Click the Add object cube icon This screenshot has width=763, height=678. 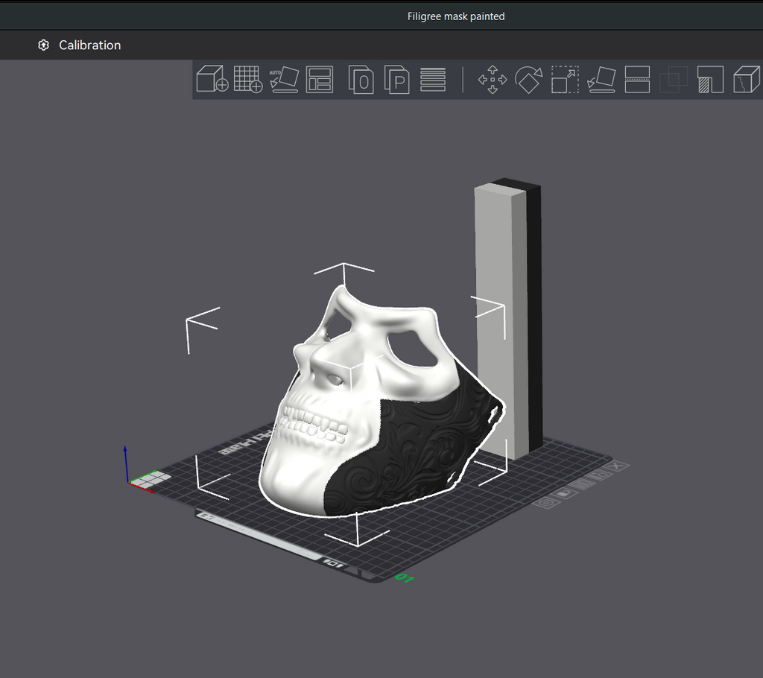coord(212,79)
